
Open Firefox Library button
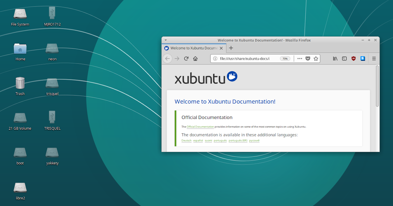[335, 59]
